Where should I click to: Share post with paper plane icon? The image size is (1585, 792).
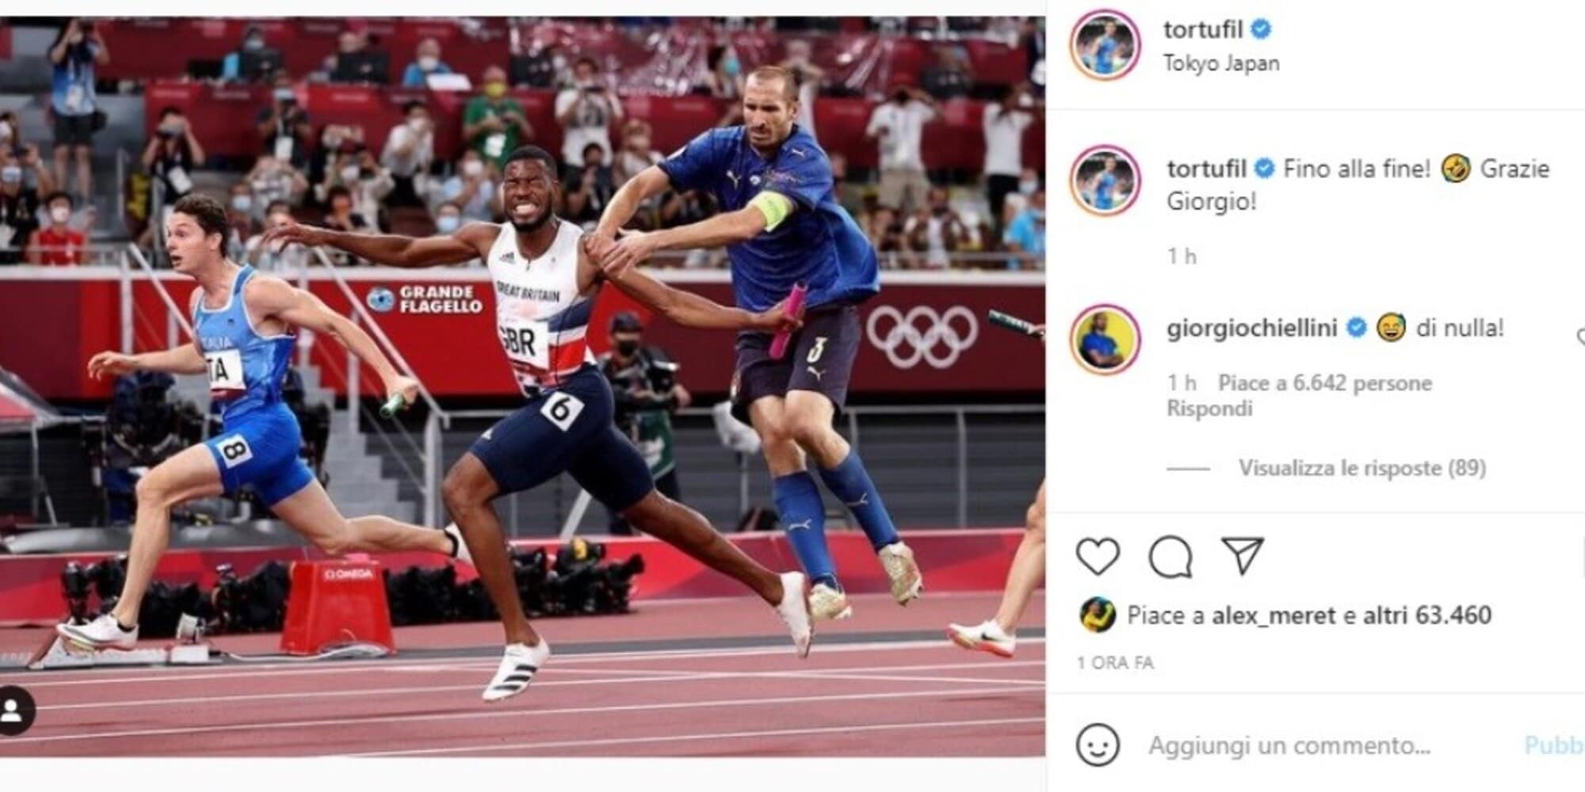pos(1241,556)
